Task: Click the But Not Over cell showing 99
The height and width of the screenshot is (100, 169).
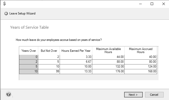Action: pos(49,71)
